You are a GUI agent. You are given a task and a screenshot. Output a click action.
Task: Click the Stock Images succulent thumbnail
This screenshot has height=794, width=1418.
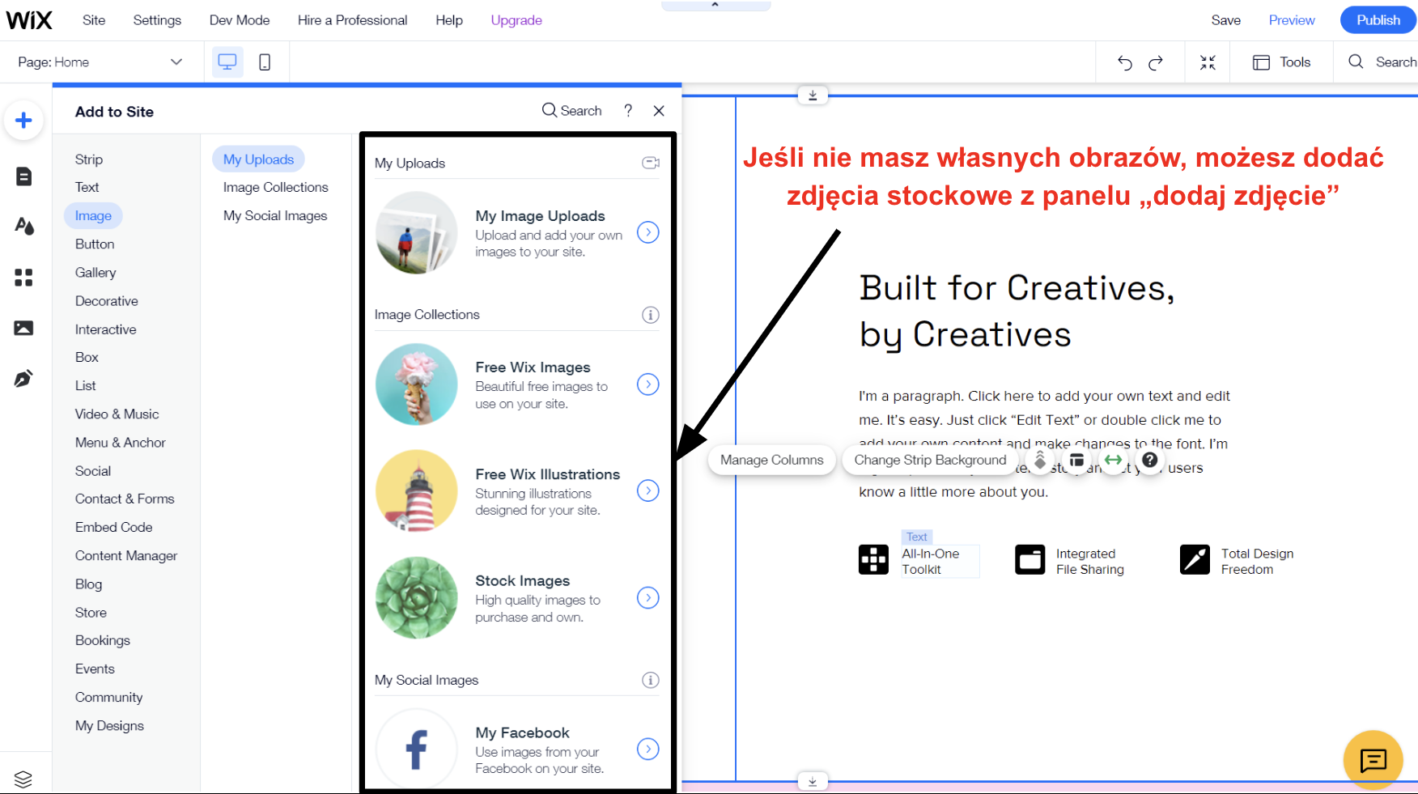[x=417, y=597]
